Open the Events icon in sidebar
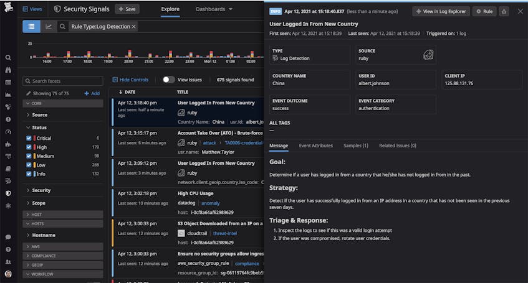The width and height of the screenshot is (528, 283). point(8,82)
